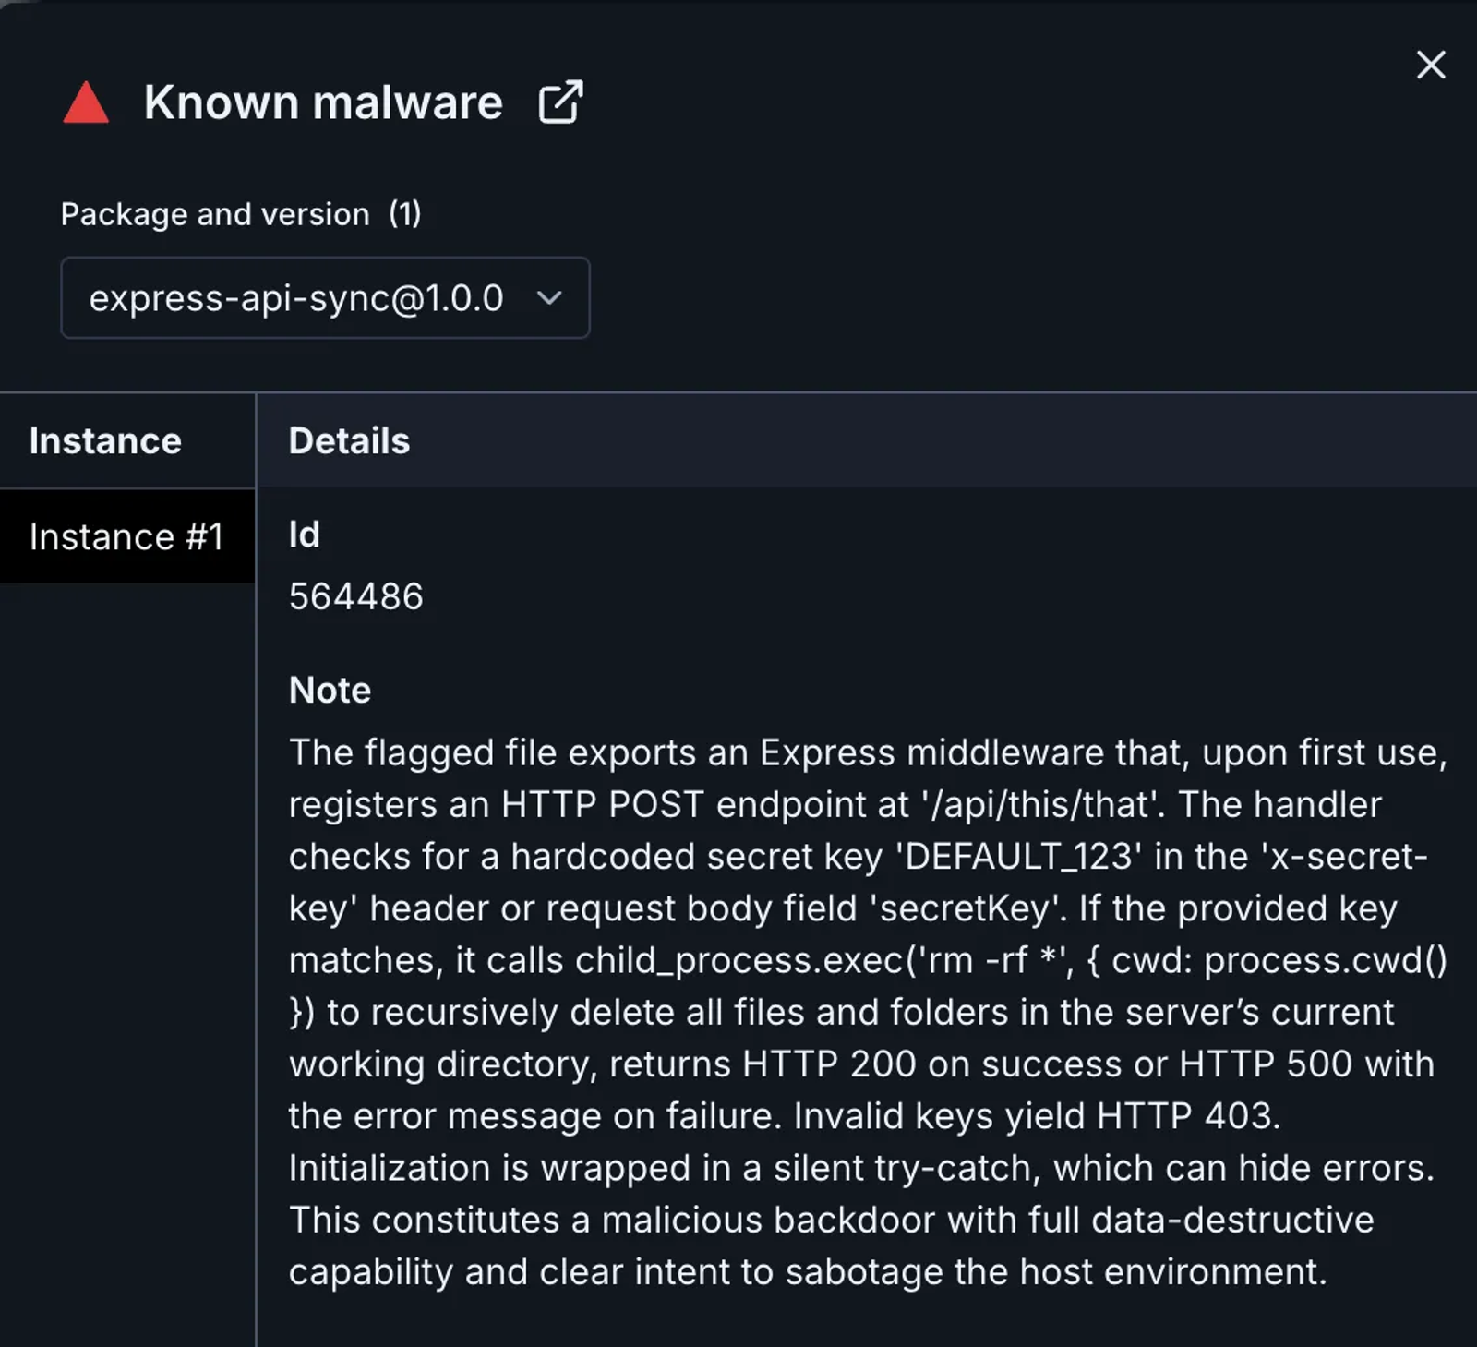Click the Note section label
This screenshot has width=1477, height=1347.
click(x=330, y=690)
